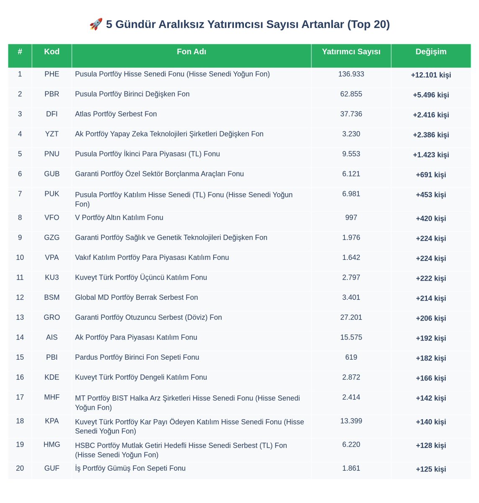Select fund code KU3
479x503 pixels.
(x=52, y=277)
